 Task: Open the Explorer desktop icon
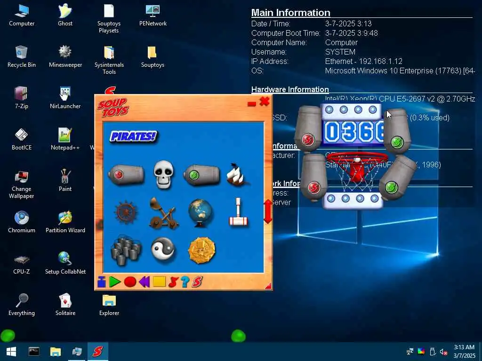tap(109, 306)
